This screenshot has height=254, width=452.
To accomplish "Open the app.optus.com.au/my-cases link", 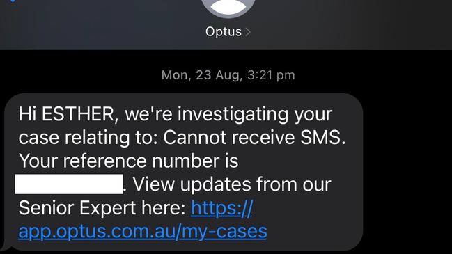I will 143,231.
